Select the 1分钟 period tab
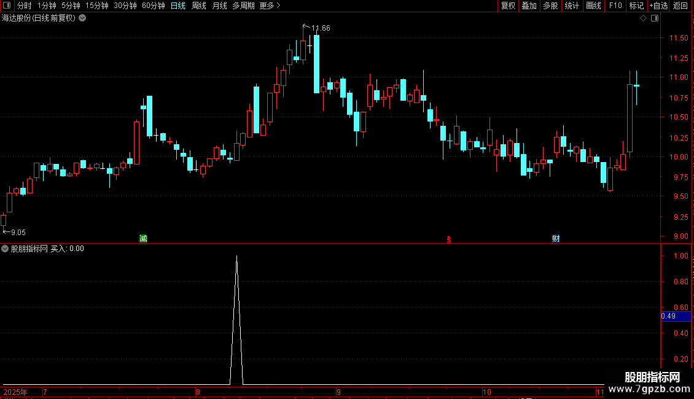Viewport: 694px width, 399px height. (x=47, y=6)
